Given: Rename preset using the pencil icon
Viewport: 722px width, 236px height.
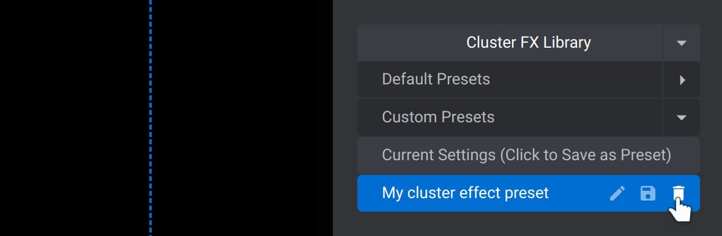Looking at the screenshot, I should tap(617, 193).
